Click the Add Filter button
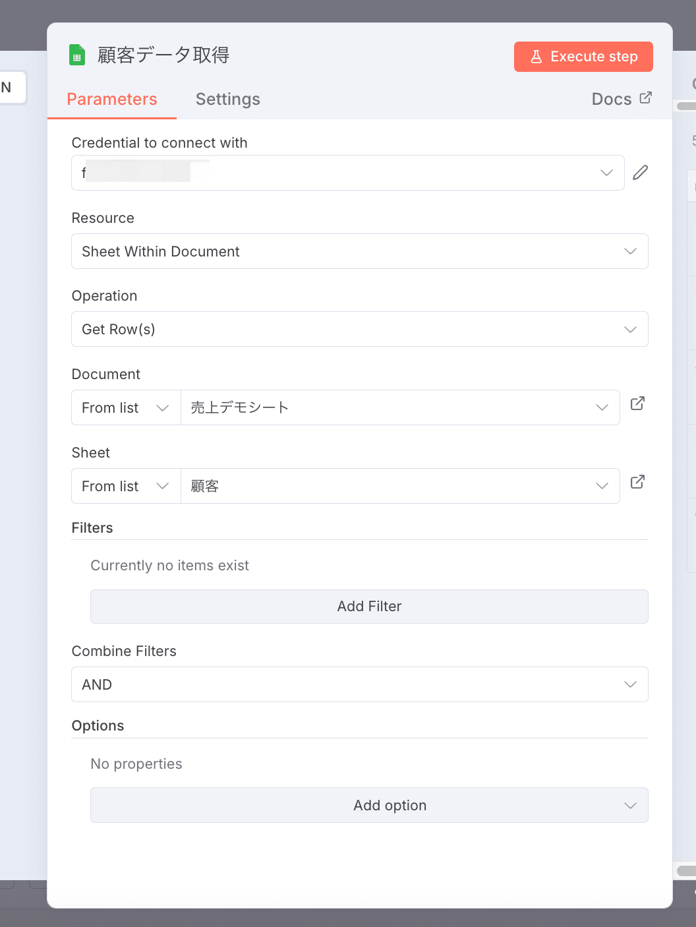696x927 pixels. pyautogui.click(x=369, y=607)
